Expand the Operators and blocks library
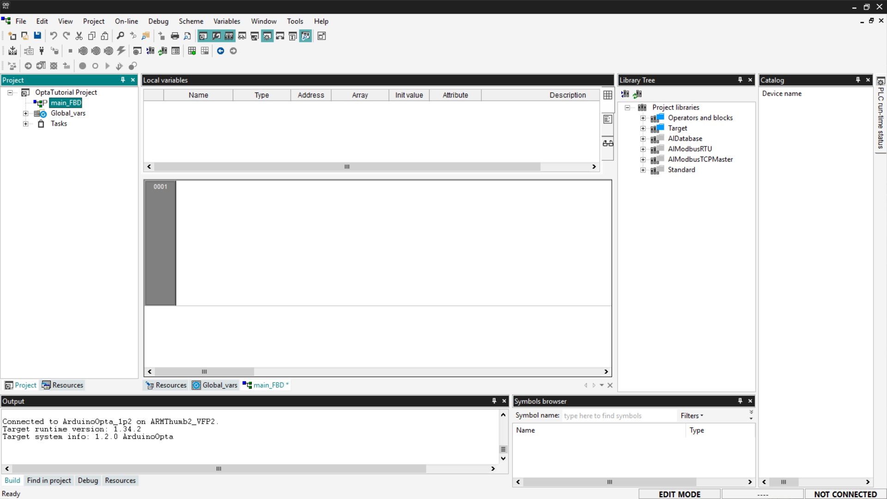Screen dimensions: 887x499 (643, 118)
